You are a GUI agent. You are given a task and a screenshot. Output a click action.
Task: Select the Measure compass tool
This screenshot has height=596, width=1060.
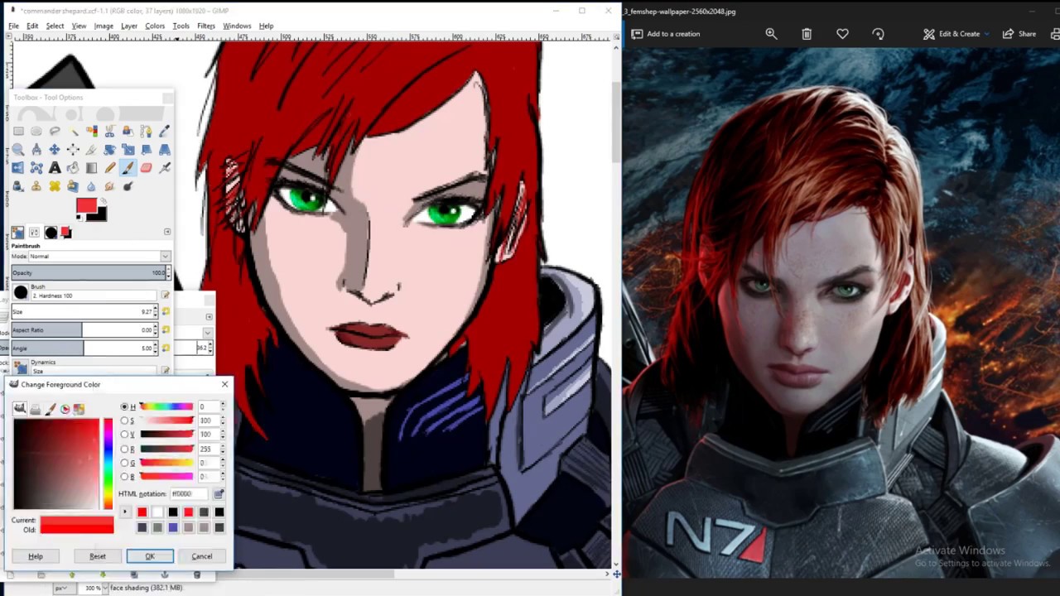pos(36,150)
